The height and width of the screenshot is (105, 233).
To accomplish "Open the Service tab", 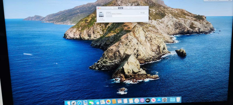I will click(x=136, y=8).
